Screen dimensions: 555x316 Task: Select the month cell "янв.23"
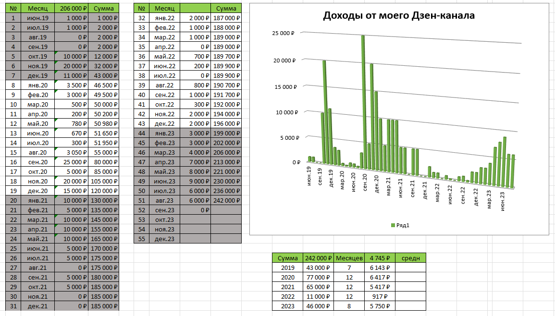click(165, 133)
